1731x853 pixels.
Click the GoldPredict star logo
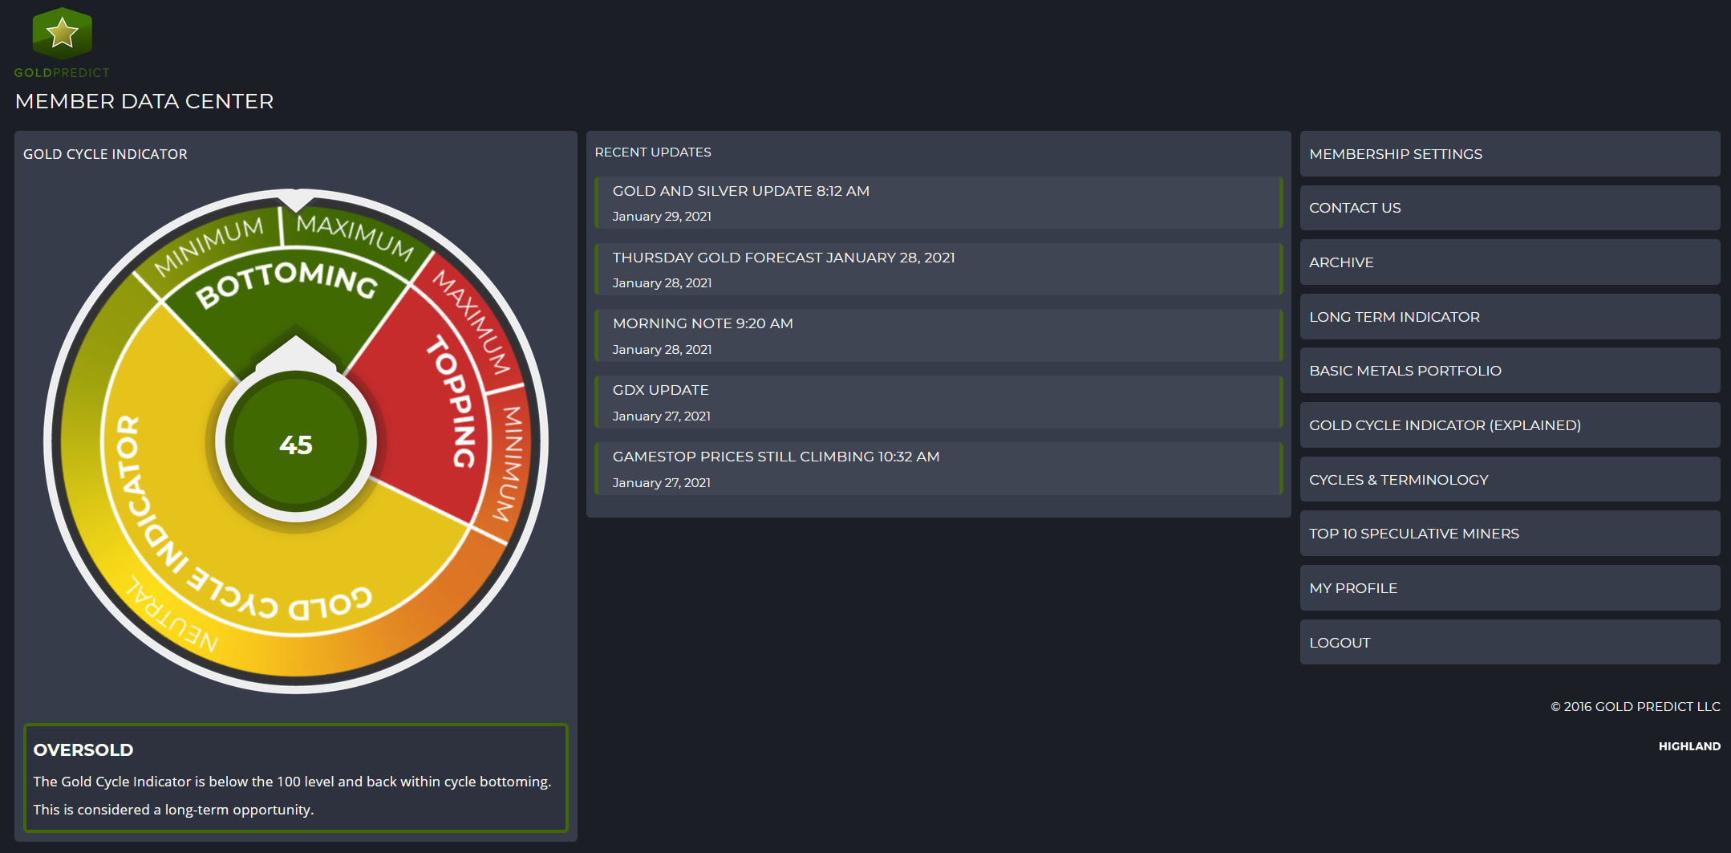(62, 35)
